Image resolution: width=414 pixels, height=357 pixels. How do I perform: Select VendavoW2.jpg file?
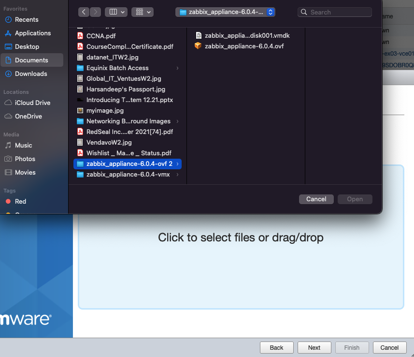point(128,142)
